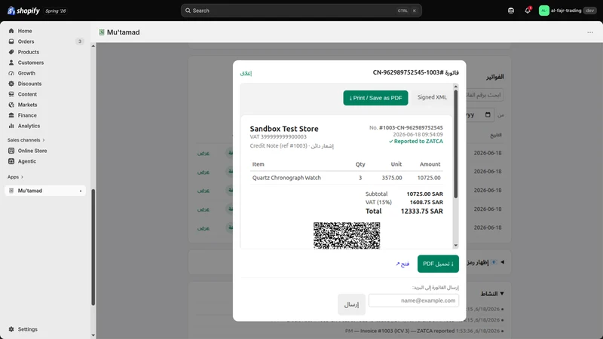Image resolution: width=603 pixels, height=339 pixels.
Task: Click the Online Store icon
Action: pyautogui.click(x=11, y=151)
